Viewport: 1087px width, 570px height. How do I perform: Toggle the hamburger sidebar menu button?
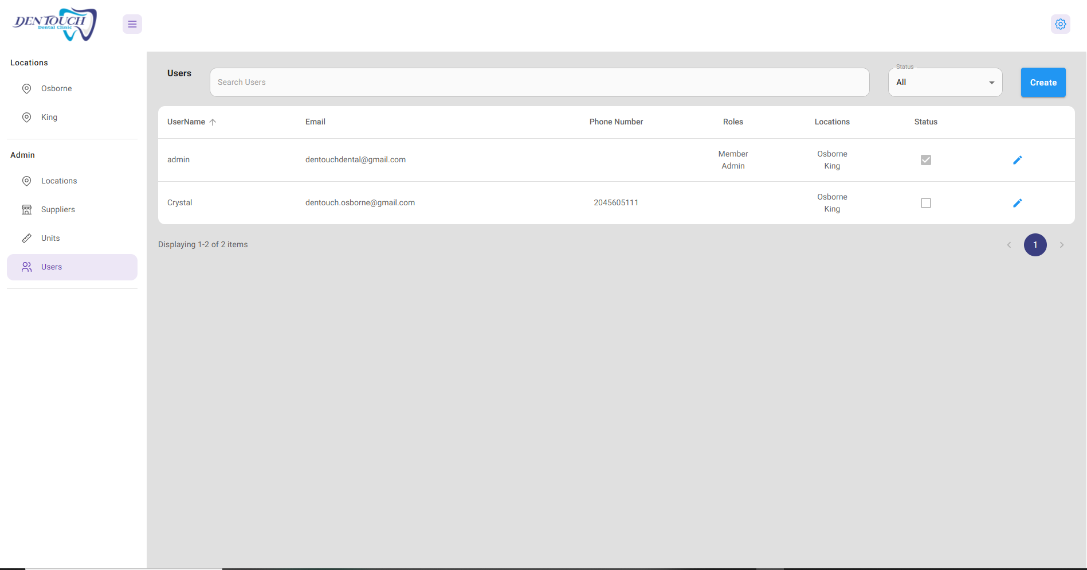click(132, 24)
